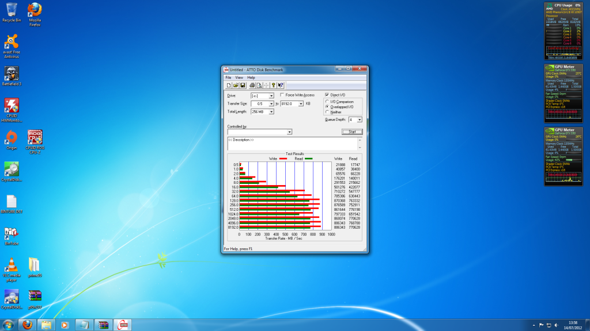
Task: Uncheck the Direct I/O checkbox
Action: click(327, 95)
